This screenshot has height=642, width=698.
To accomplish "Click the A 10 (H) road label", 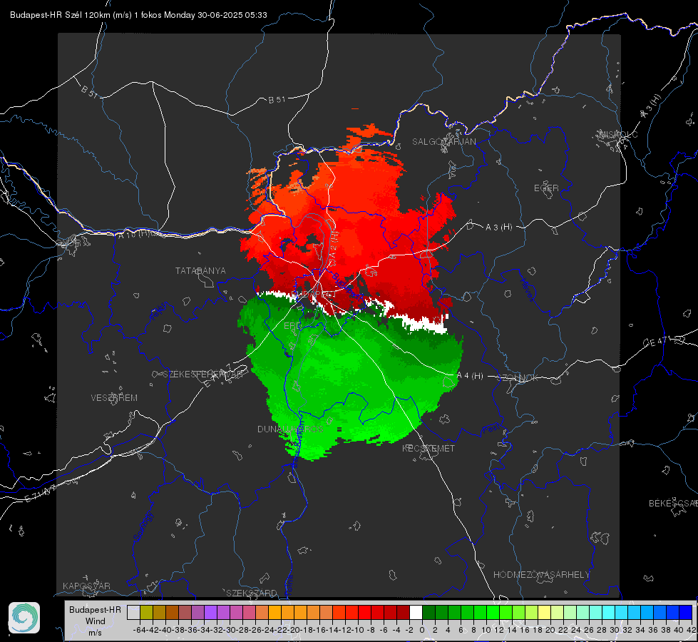I will tap(135, 233).
